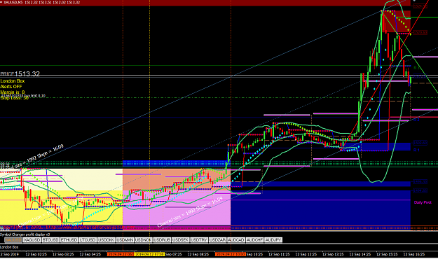Click the Alerts OFF label
Image resolution: width=438 pixels, height=259 pixels.
pyautogui.click(x=11, y=87)
